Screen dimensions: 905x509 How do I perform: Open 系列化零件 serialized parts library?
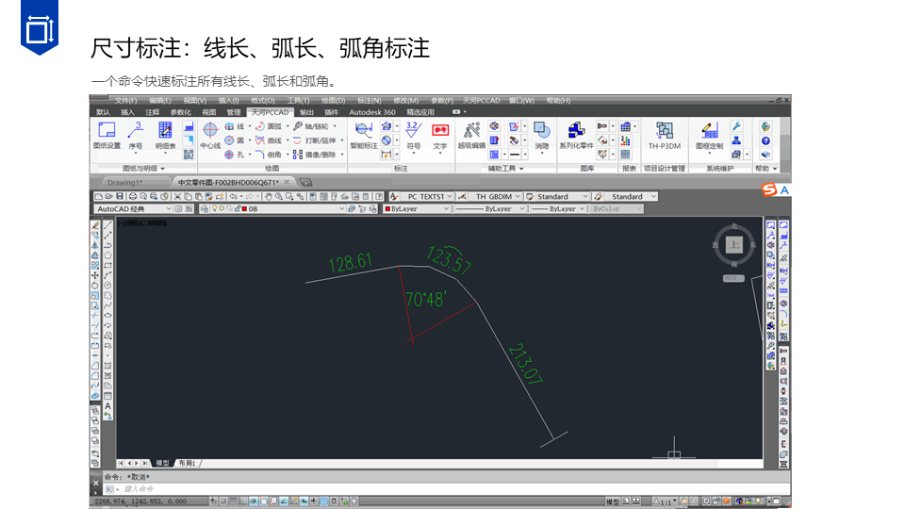[576, 135]
